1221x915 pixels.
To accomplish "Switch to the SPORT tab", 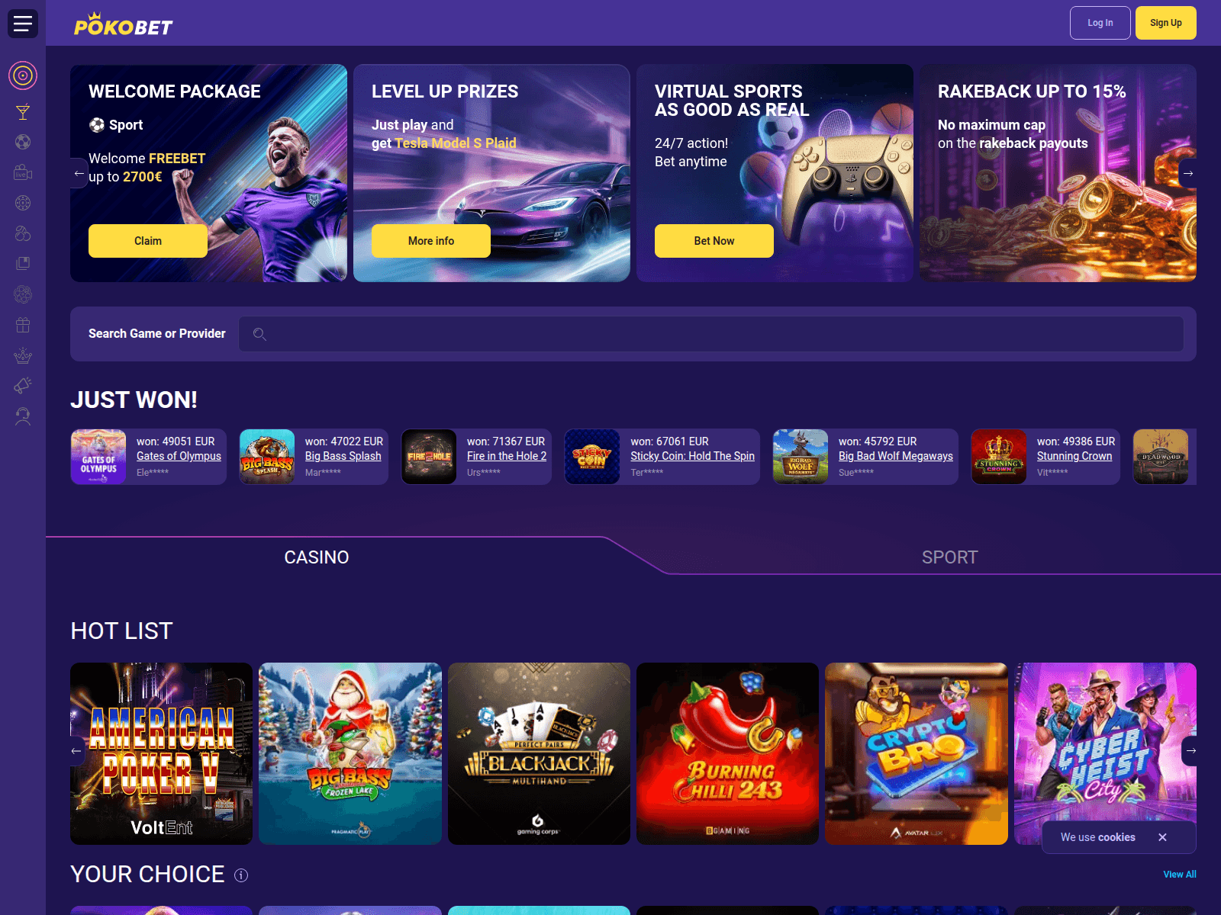I will [949, 557].
